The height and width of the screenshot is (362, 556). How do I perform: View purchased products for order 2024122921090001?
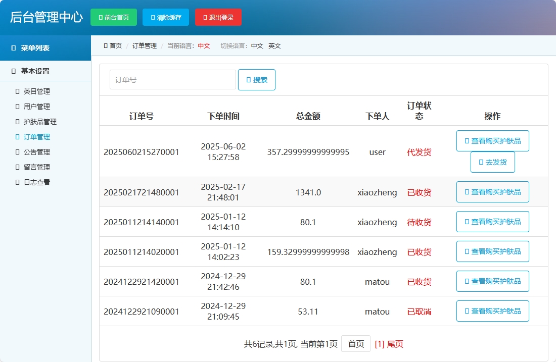tap(492, 311)
